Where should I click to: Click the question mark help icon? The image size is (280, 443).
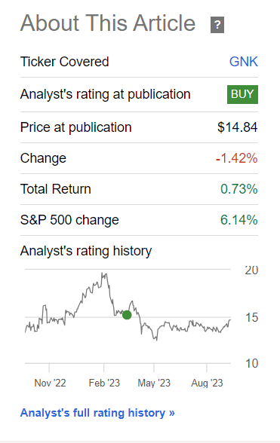coord(217,25)
